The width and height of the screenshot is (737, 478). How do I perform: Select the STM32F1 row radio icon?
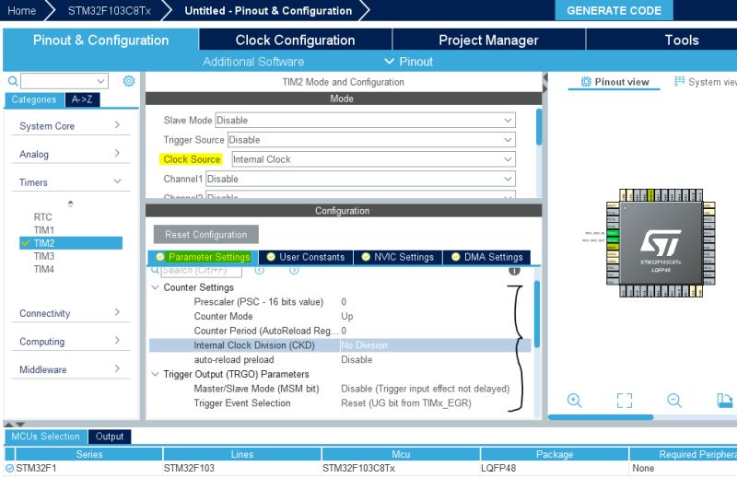[9, 468]
